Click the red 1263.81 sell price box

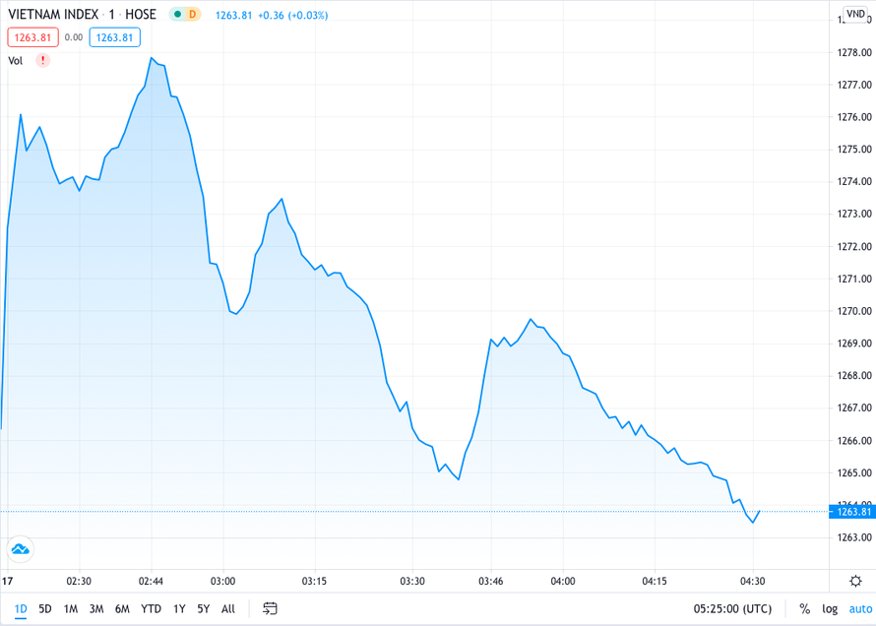pyautogui.click(x=32, y=37)
